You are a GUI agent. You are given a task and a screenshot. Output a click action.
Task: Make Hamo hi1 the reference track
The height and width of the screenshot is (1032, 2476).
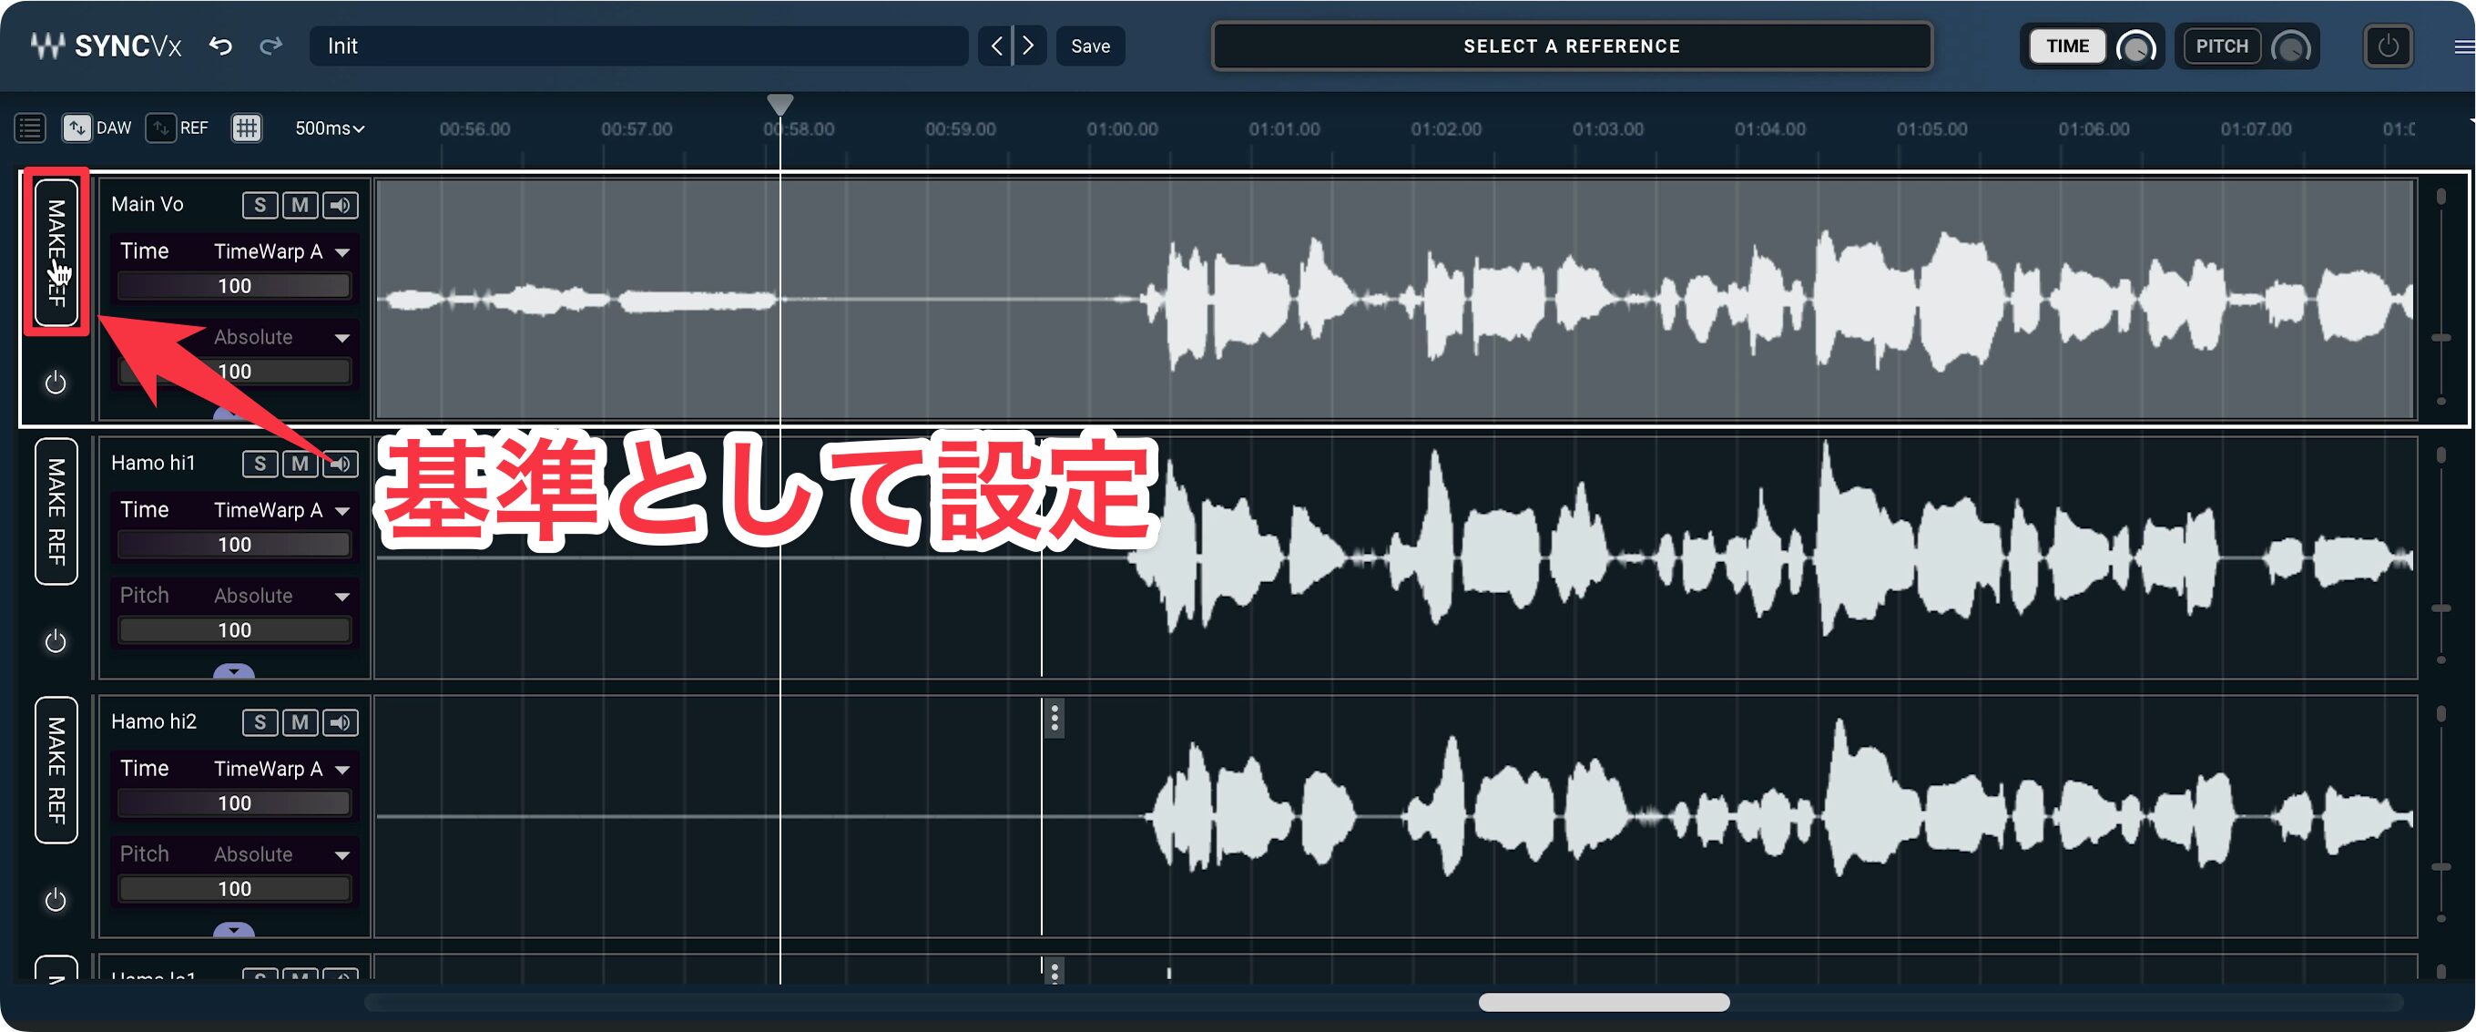(56, 512)
